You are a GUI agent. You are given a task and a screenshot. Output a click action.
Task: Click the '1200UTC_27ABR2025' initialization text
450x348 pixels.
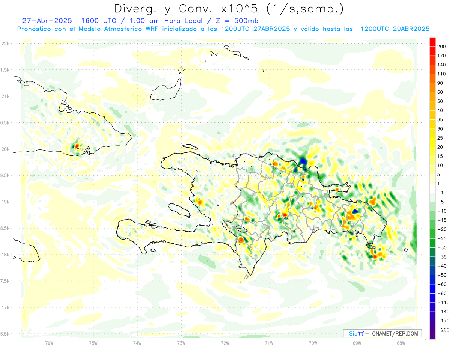(x=256, y=29)
